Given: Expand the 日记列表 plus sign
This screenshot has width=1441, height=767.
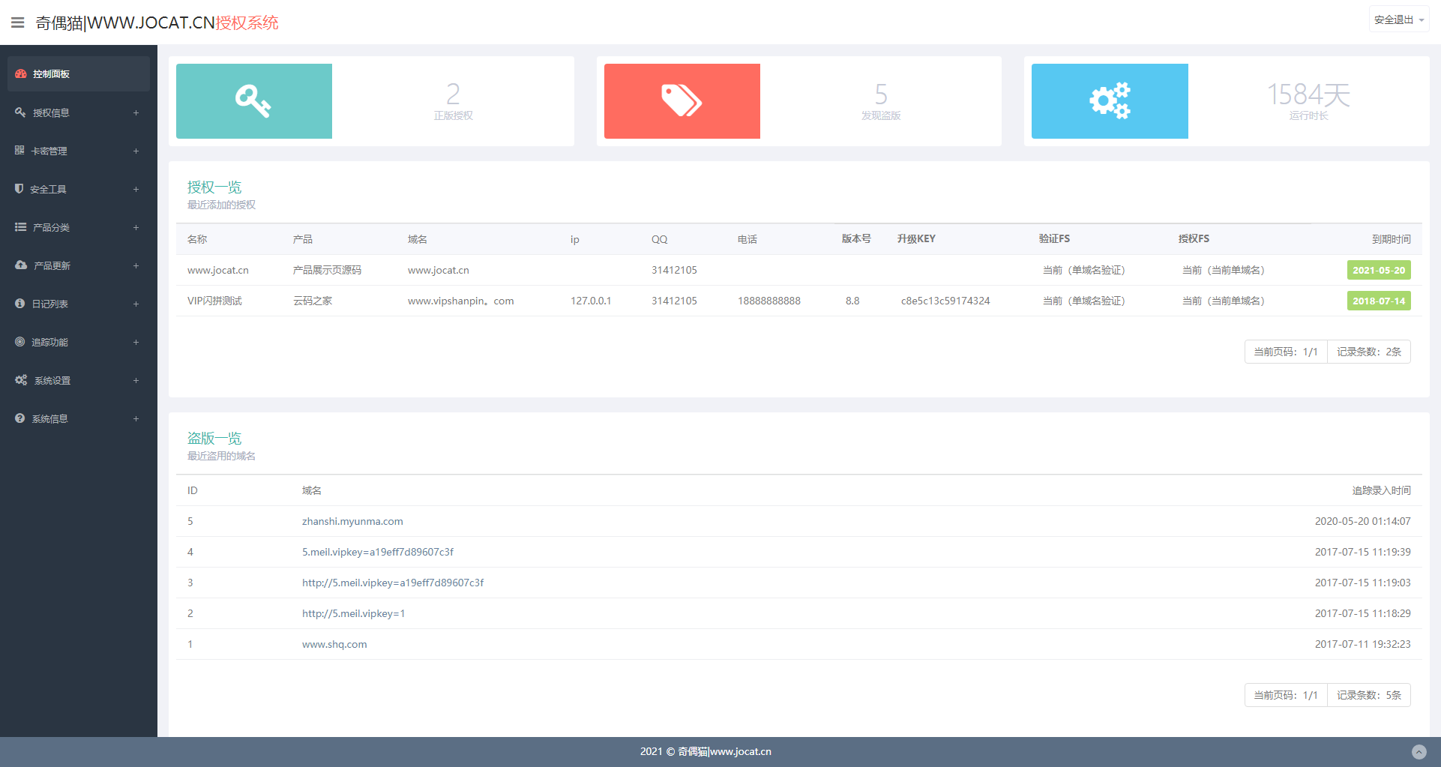Looking at the screenshot, I should pos(136,304).
